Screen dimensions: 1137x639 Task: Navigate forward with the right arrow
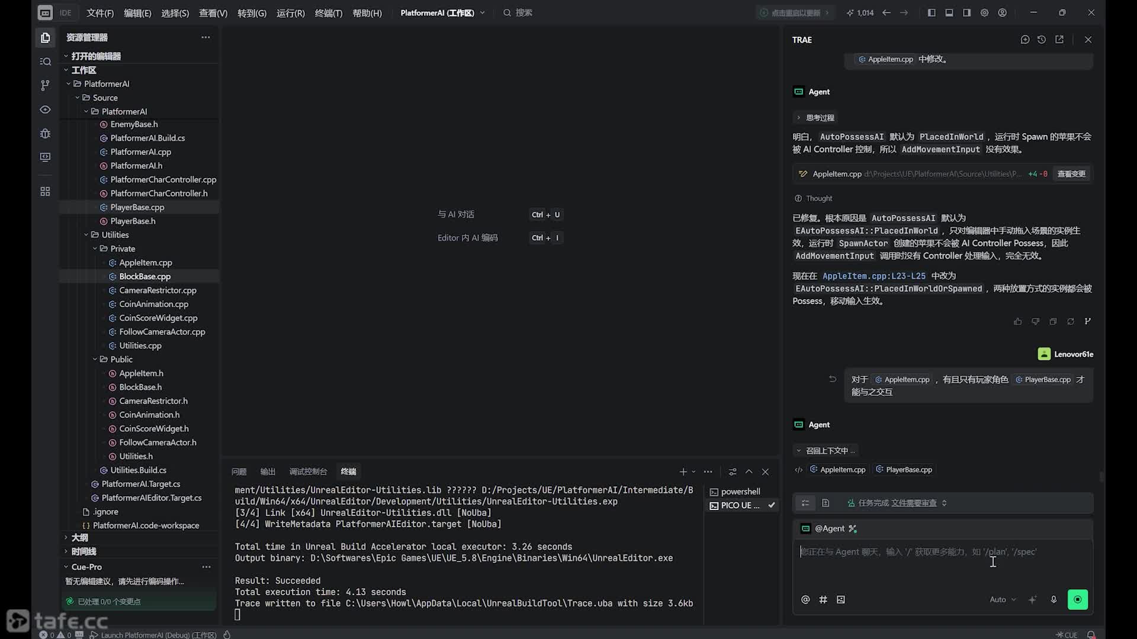coord(904,12)
